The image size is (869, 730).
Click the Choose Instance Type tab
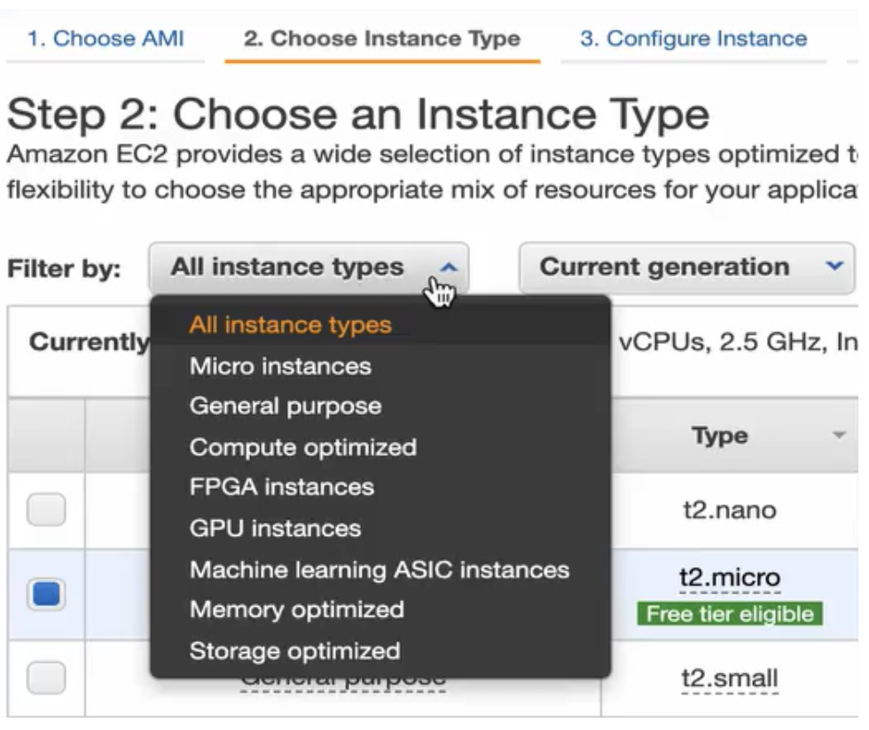tap(382, 39)
